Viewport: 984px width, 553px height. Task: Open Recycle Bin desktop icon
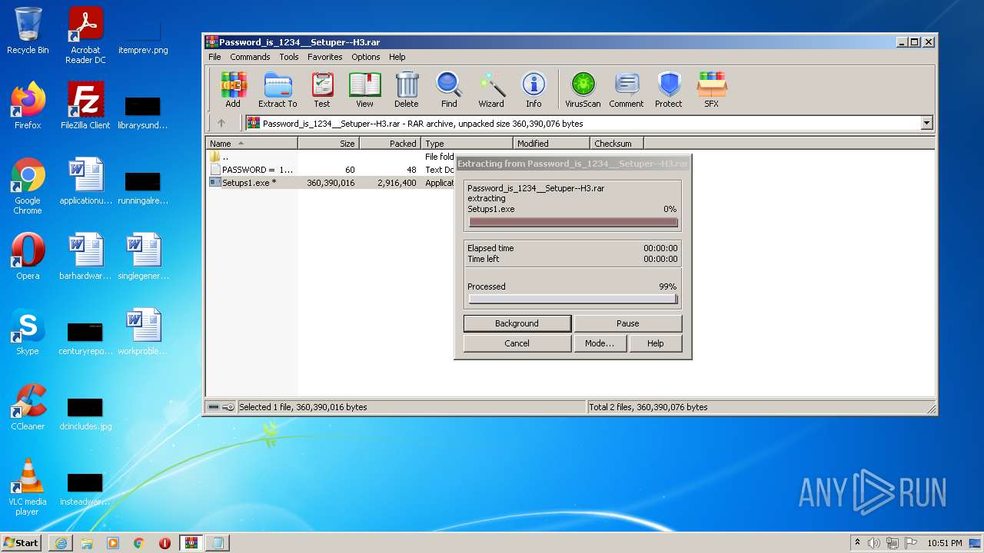click(x=28, y=31)
